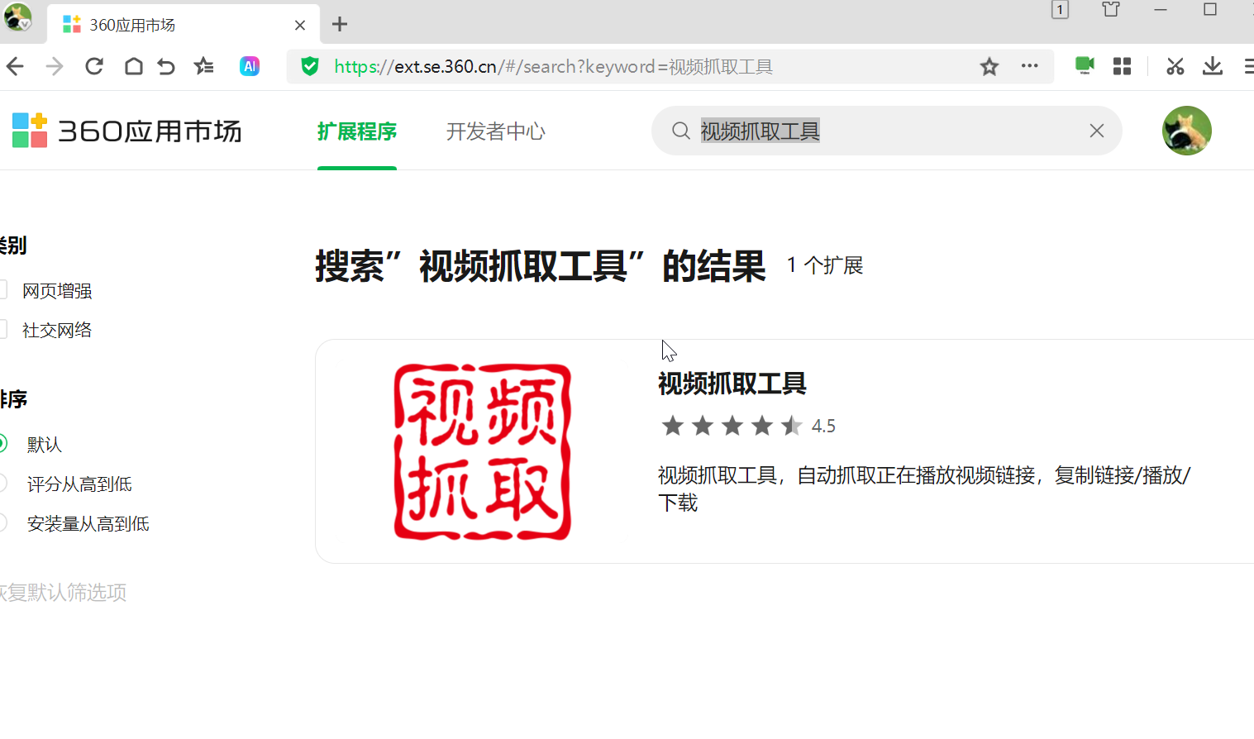Click the browser back arrow
The image size is (1254, 739).
[x=15, y=66]
